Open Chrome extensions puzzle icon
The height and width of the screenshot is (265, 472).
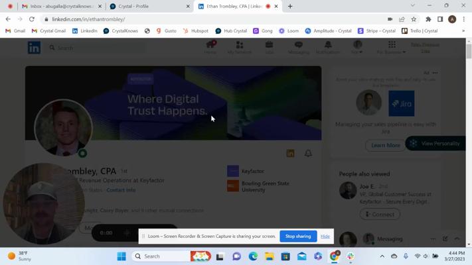coord(428,19)
